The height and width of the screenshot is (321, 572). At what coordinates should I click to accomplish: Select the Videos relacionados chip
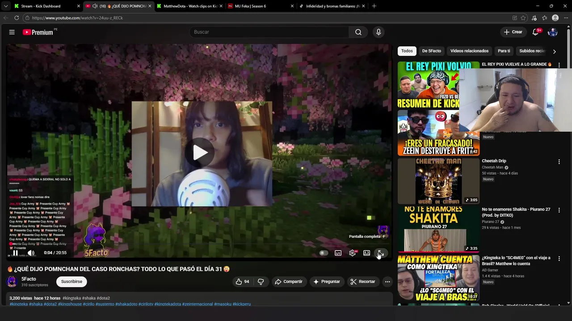click(x=469, y=51)
